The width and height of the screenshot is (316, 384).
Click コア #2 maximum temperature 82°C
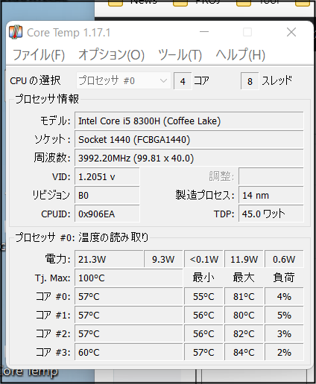coord(244,333)
